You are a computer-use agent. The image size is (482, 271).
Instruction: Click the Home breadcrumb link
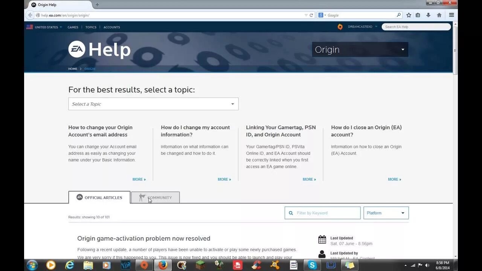pos(73,69)
